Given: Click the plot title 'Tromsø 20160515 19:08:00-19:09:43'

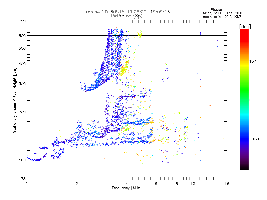Looking at the screenshot, I should 126,12.
